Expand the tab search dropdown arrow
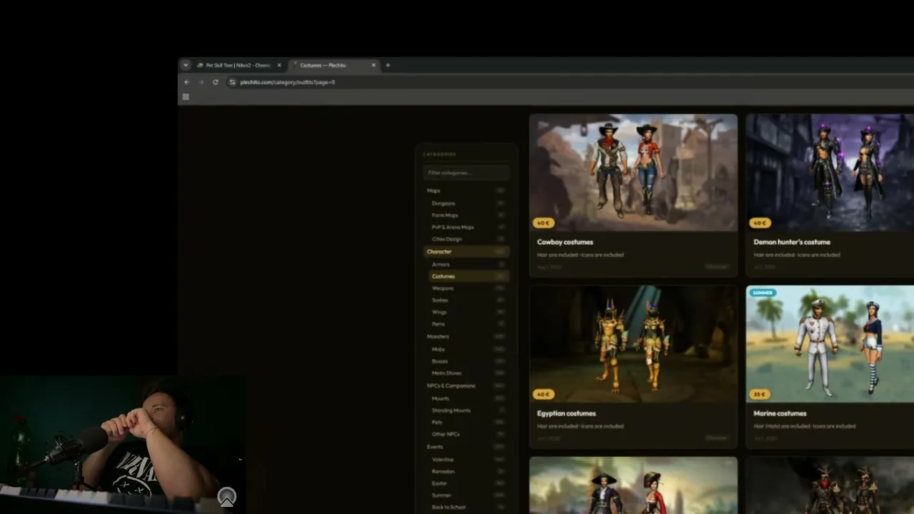Image resolution: width=914 pixels, height=514 pixels. 186,65
